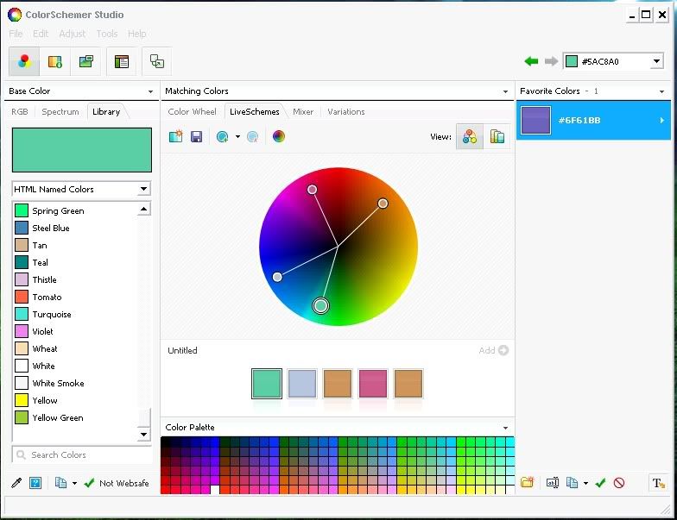Viewport: 677px width, 520px height.
Task: Open the PhotoSchemer toolbar icon
Action: click(55, 62)
